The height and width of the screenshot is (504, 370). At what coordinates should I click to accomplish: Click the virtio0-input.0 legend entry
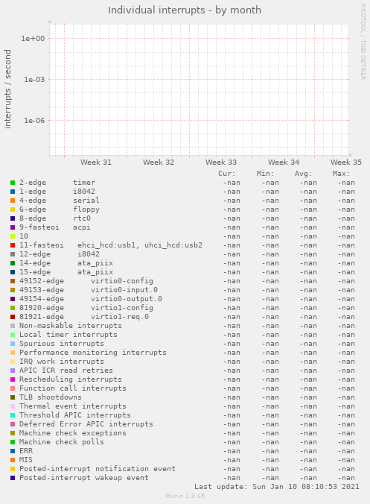click(124, 290)
